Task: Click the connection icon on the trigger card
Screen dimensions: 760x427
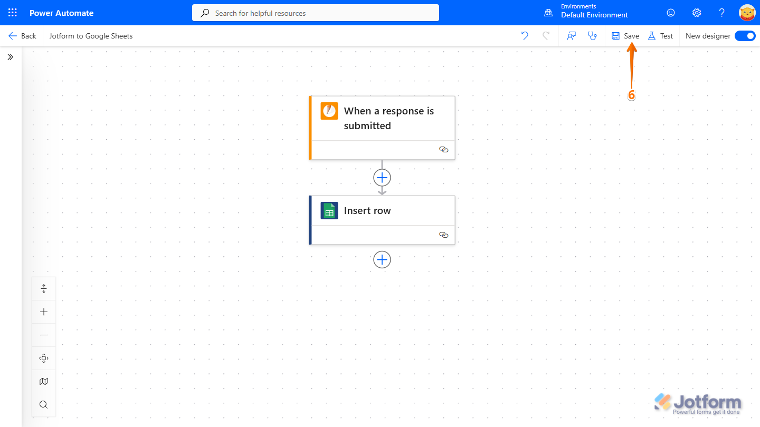Action: tap(443, 149)
